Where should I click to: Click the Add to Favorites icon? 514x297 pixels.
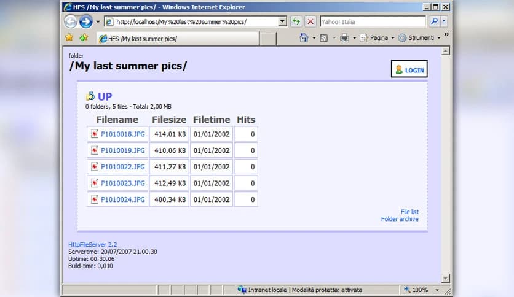tap(84, 37)
